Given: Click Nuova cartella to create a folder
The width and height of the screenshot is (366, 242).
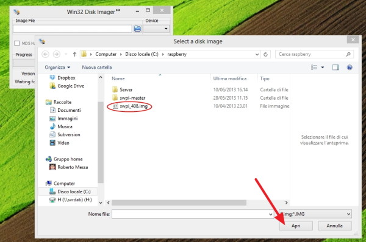Looking at the screenshot, I should click(97, 67).
